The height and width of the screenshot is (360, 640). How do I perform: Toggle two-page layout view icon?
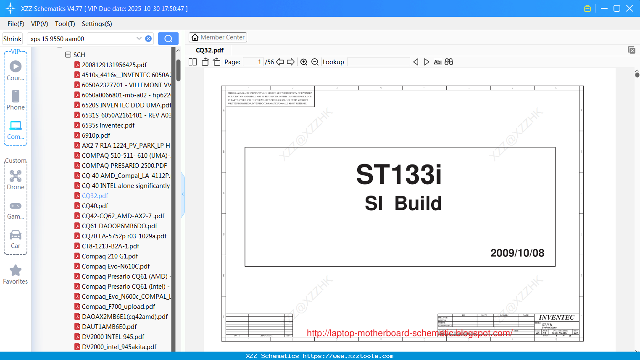tap(192, 62)
